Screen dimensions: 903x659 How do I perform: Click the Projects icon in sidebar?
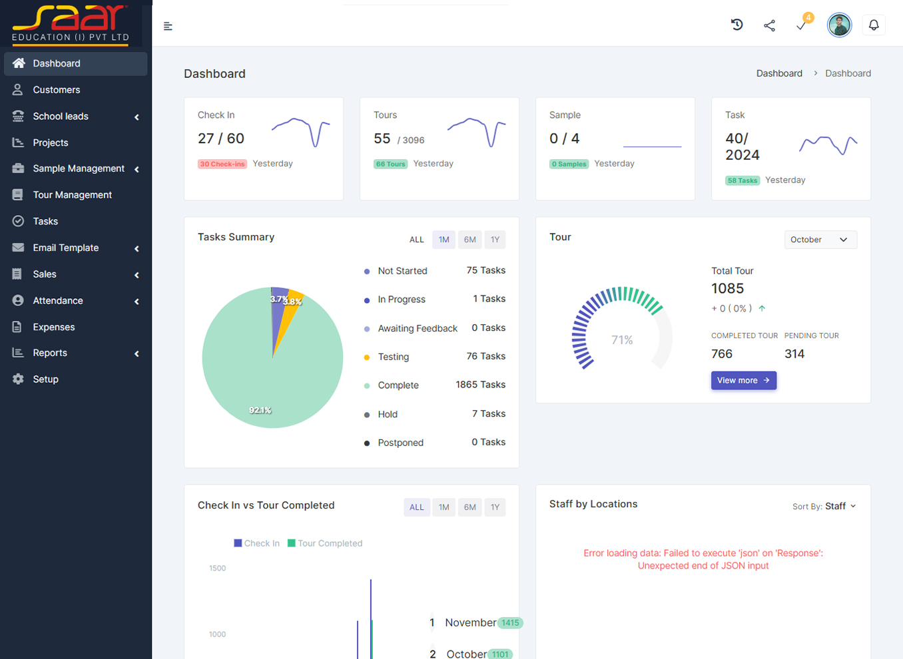pos(18,142)
